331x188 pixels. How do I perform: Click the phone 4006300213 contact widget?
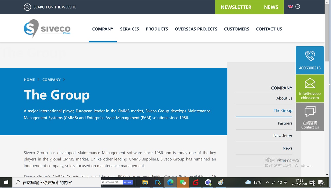pyautogui.click(x=310, y=60)
